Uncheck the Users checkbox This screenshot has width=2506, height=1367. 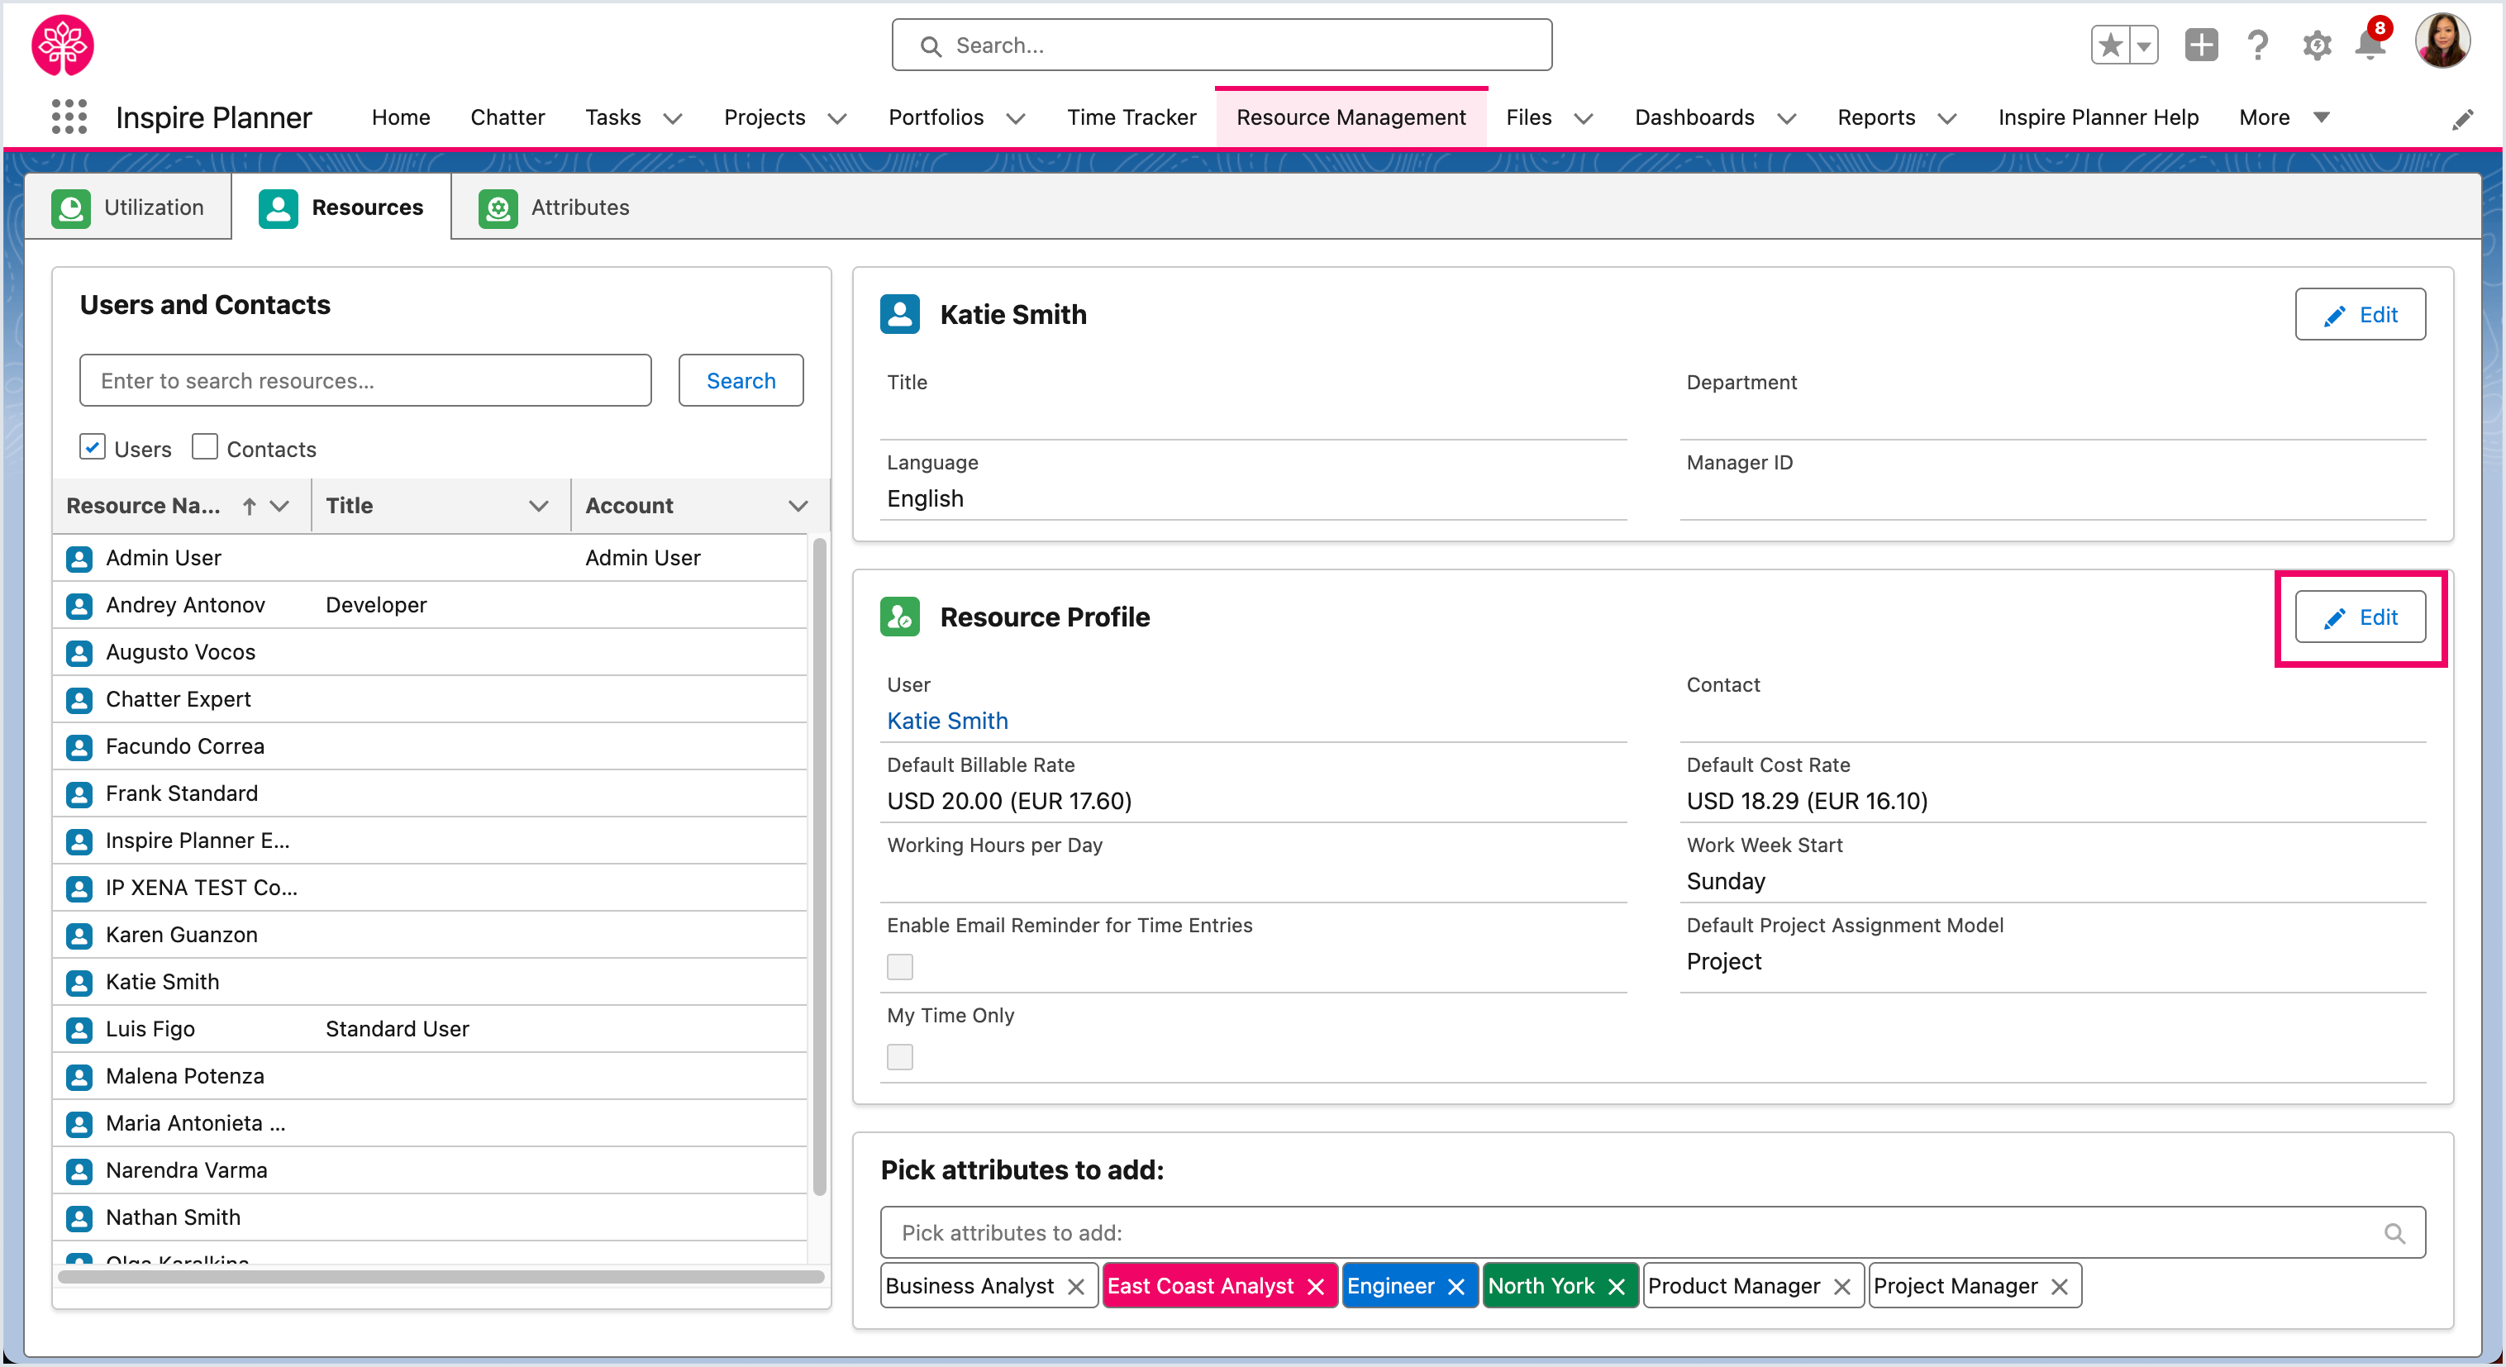point(93,448)
